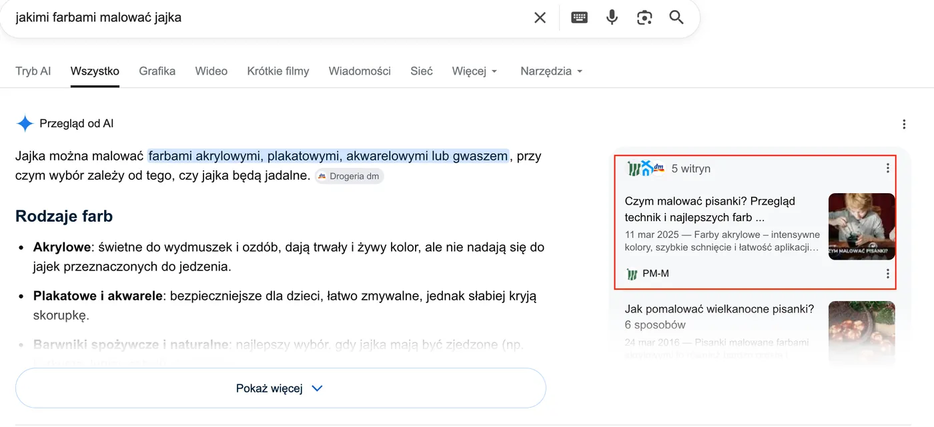Image resolution: width=934 pixels, height=427 pixels.
Task: Click the blue AI overview sparkle icon
Action: pyautogui.click(x=25, y=123)
